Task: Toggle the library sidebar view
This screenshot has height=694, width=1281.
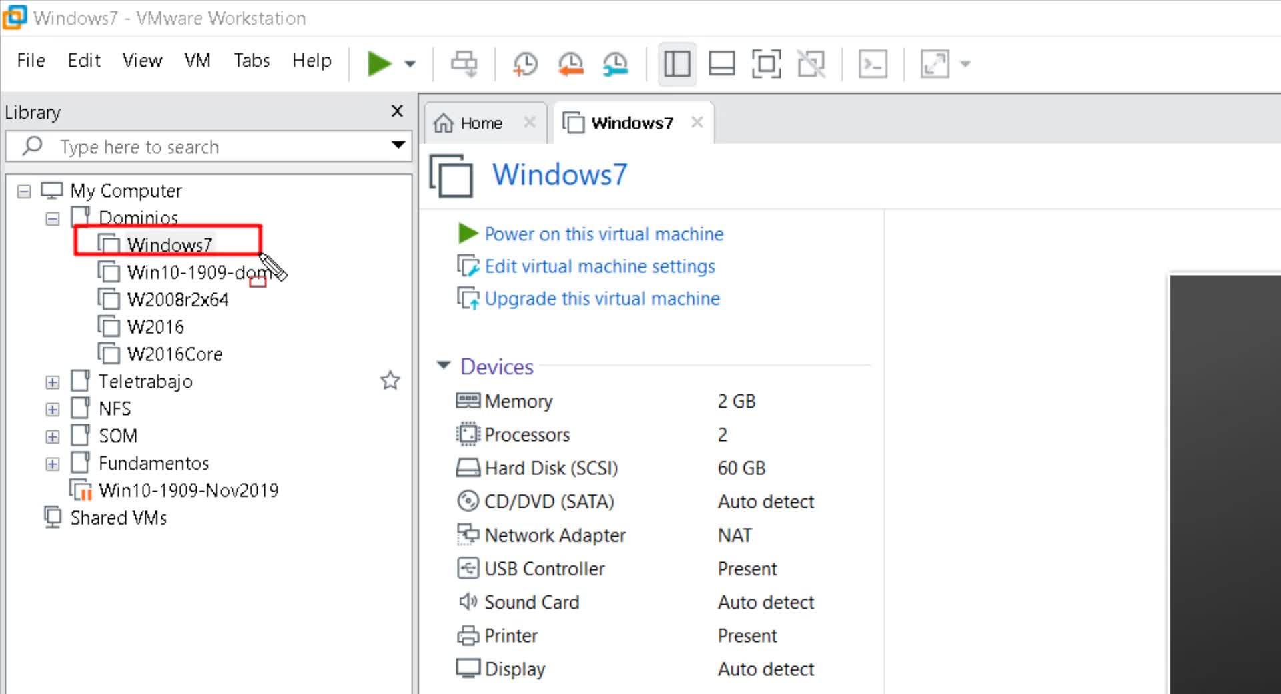Action: [677, 64]
